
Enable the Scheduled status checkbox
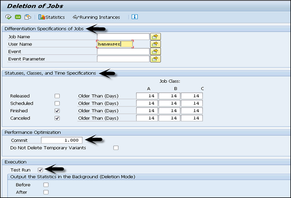click(57, 103)
